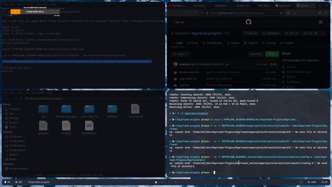332x187 pixels.
Task: Switch to the Insights tab
Action: 287,43
